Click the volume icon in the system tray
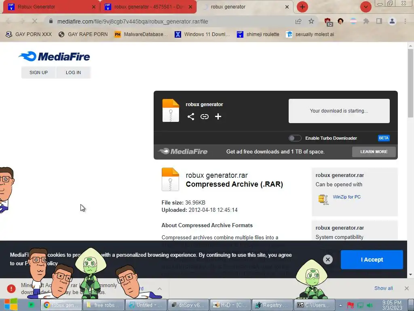Screen dimensions: 414x311 370,305
